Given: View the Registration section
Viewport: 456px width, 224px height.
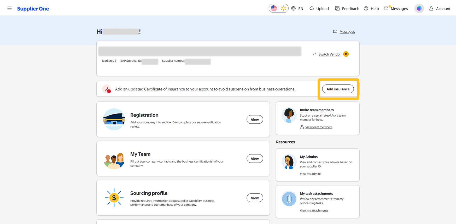Looking at the screenshot, I should pos(255,119).
